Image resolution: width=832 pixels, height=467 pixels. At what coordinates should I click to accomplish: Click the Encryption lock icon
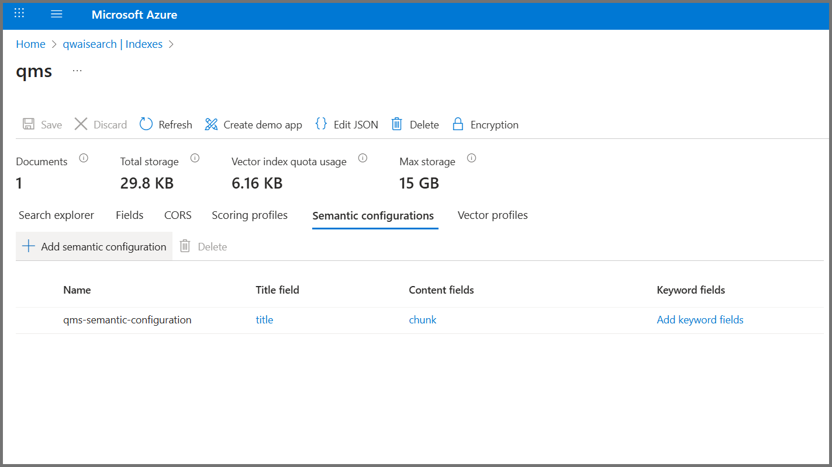click(x=458, y=124)
